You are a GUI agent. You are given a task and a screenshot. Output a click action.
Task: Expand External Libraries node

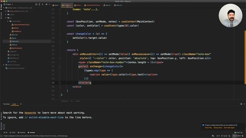[4, 65]
